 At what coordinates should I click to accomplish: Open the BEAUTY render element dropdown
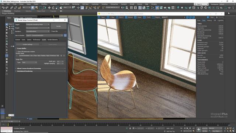tap(173, 17)
